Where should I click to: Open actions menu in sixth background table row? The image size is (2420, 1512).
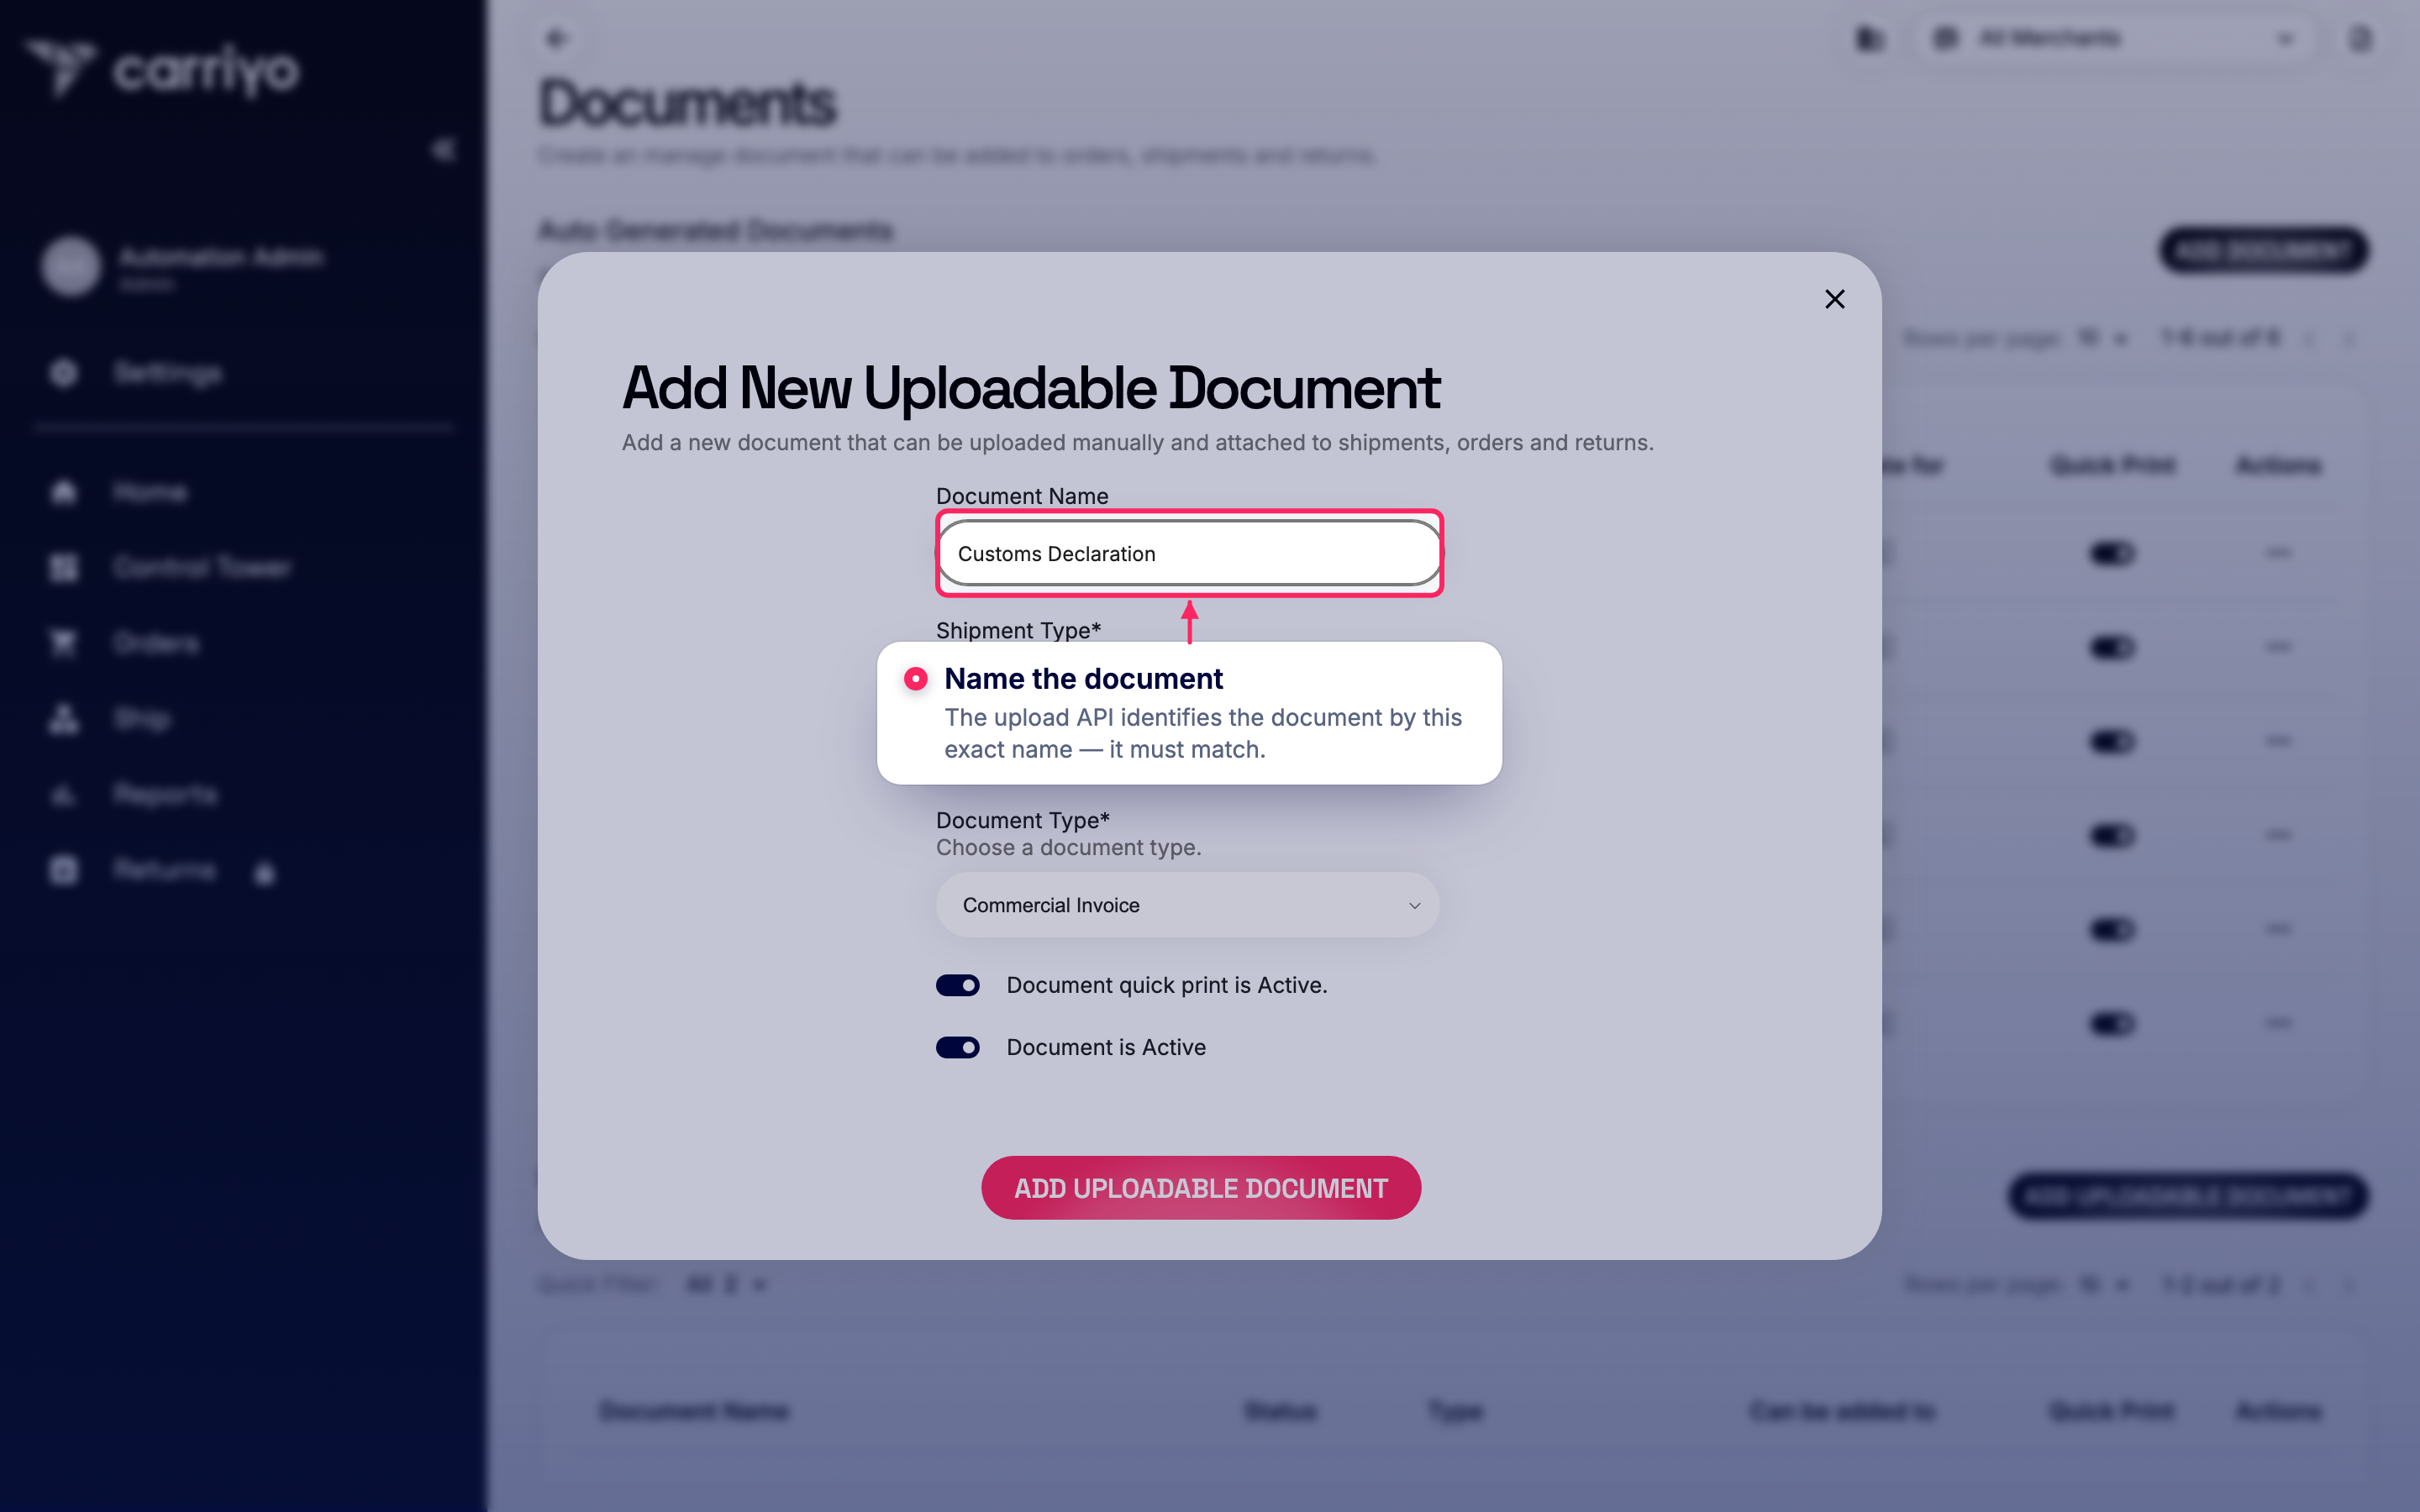[2278, 1023]
